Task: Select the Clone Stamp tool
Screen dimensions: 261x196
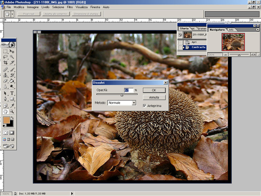Action: tap(5, 75)
